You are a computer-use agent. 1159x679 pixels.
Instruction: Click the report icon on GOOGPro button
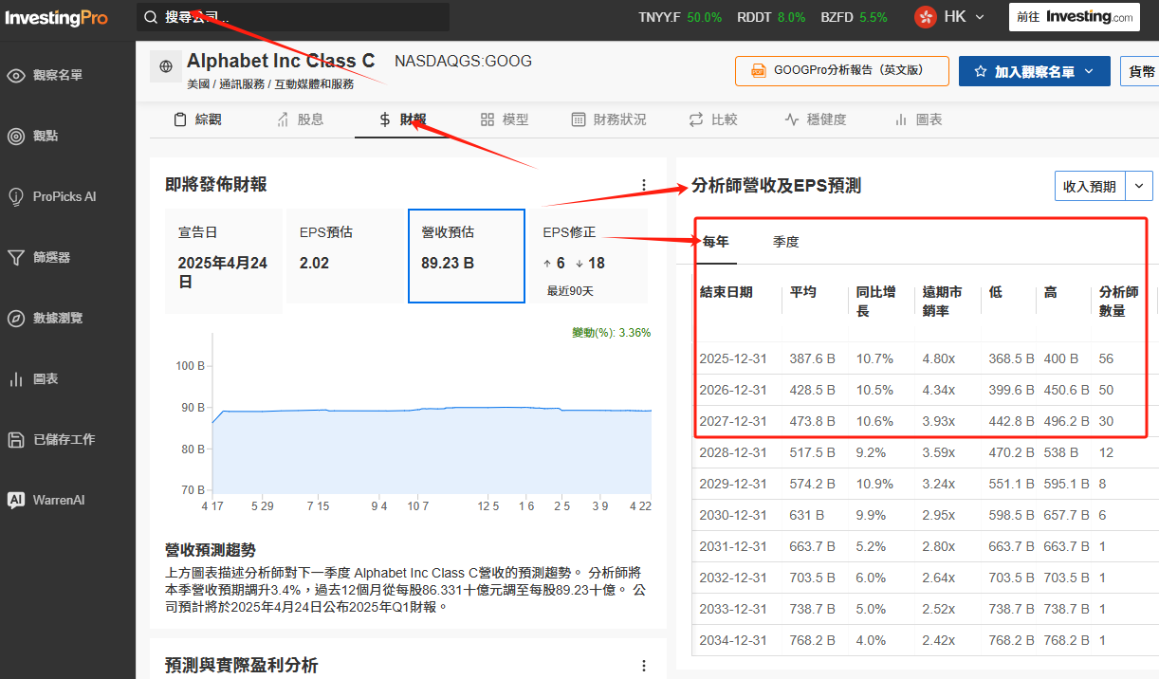click(759, 71)
